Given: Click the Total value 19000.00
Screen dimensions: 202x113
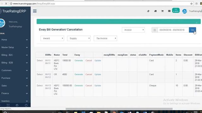Looking at the screenshot, I should point(67,61).
